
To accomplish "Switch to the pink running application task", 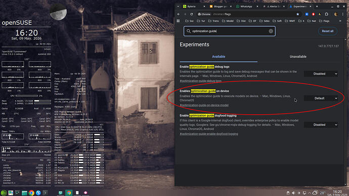I will pyautogui.click(x=85, y=192).
